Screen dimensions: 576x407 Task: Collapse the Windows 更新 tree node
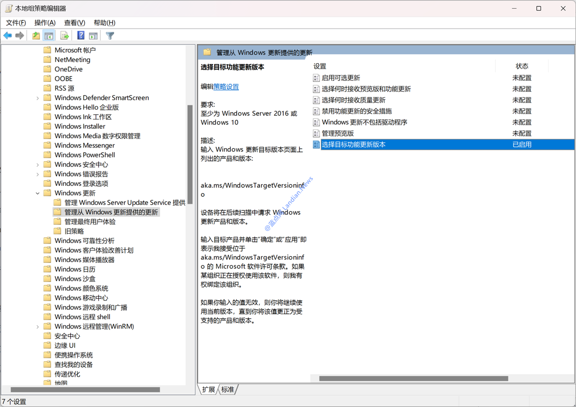[38, 193]
